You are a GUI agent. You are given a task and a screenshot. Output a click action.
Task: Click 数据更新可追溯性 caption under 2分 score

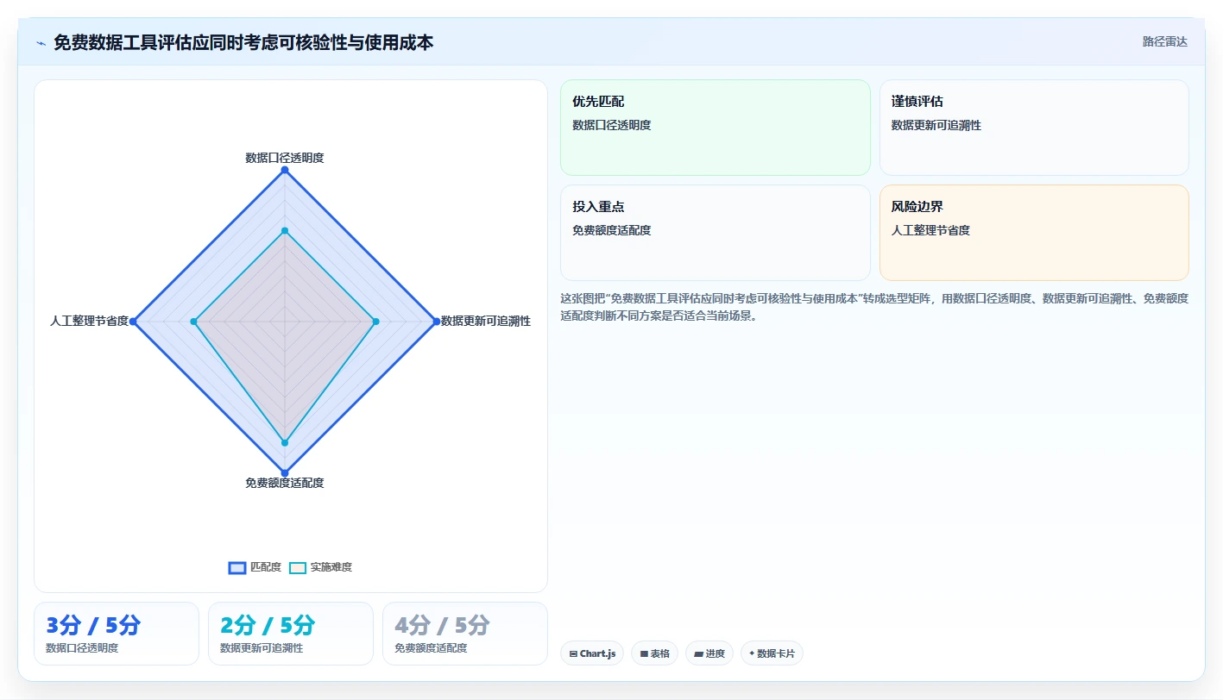click(262, 647)
